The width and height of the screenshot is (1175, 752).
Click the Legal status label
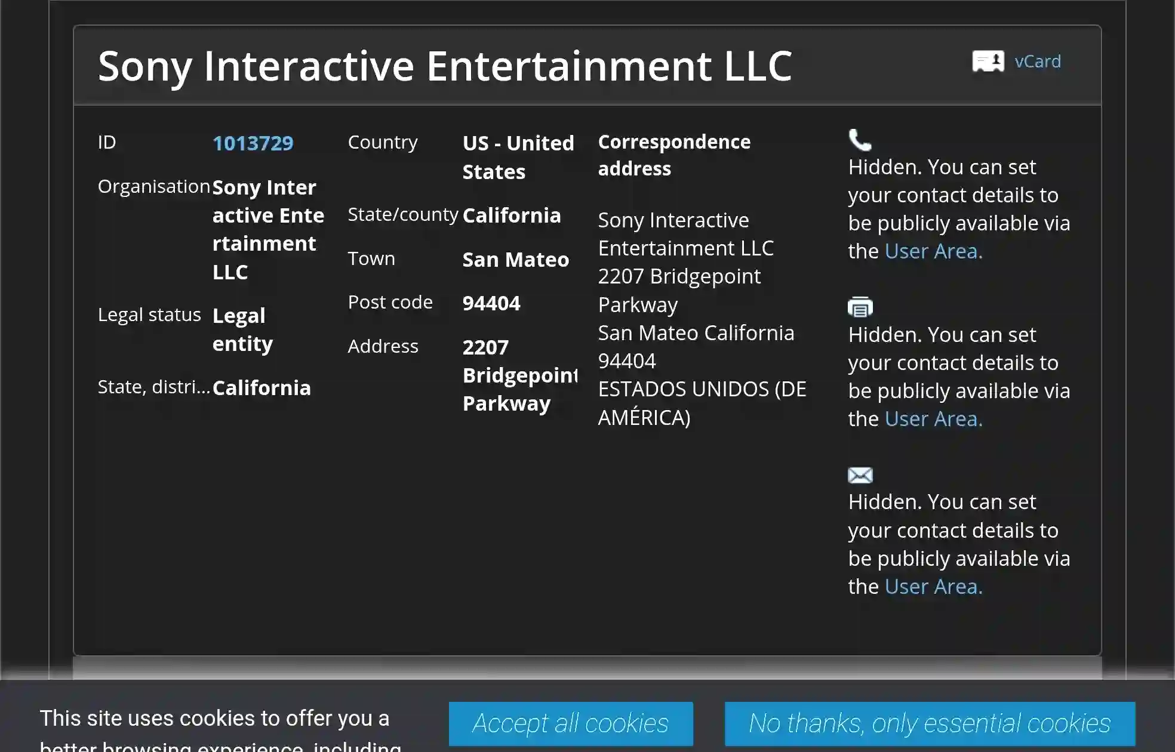(x=149, y=315)
